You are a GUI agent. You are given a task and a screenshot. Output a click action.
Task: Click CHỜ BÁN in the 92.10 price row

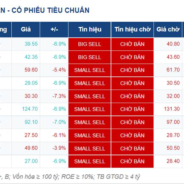pos(132,122)
